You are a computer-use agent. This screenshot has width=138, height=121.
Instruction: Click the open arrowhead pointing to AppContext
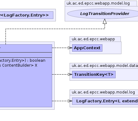tap(70, 48)
